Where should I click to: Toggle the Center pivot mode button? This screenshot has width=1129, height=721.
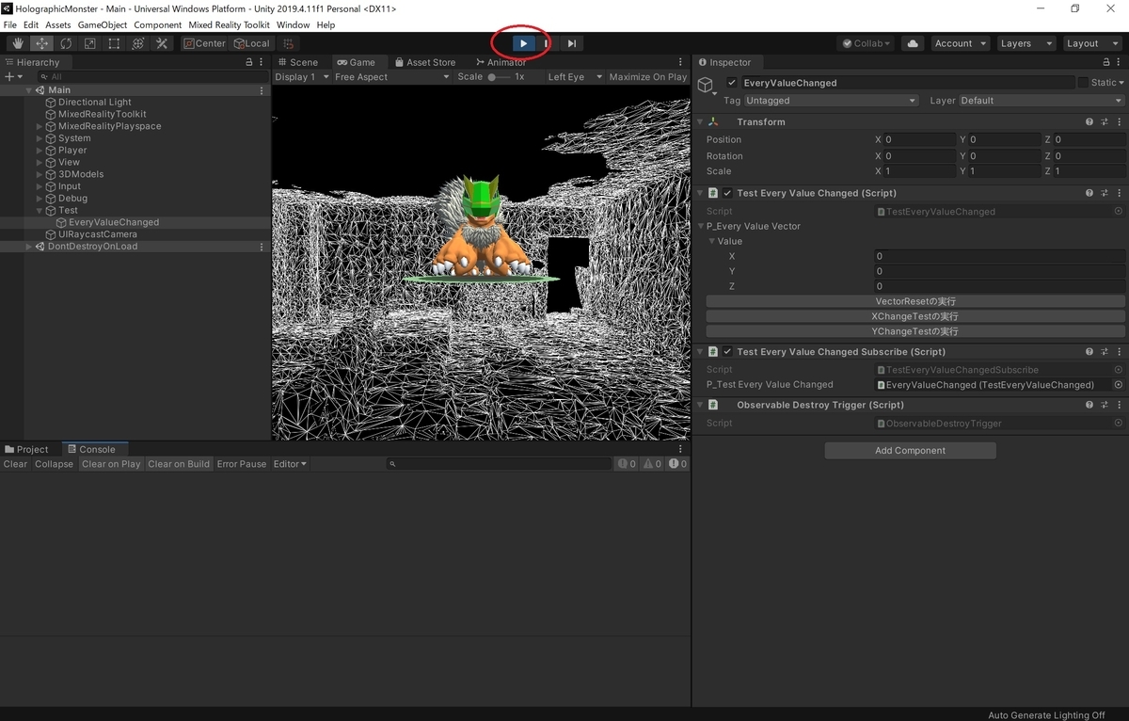coord(205,43)
